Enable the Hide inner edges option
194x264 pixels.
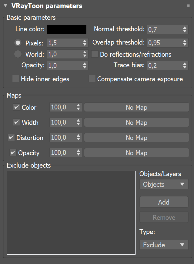(x=15, y=79)
